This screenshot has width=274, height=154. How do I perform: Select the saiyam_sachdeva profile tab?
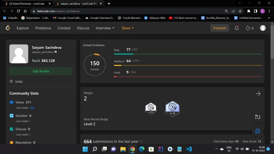79,4
